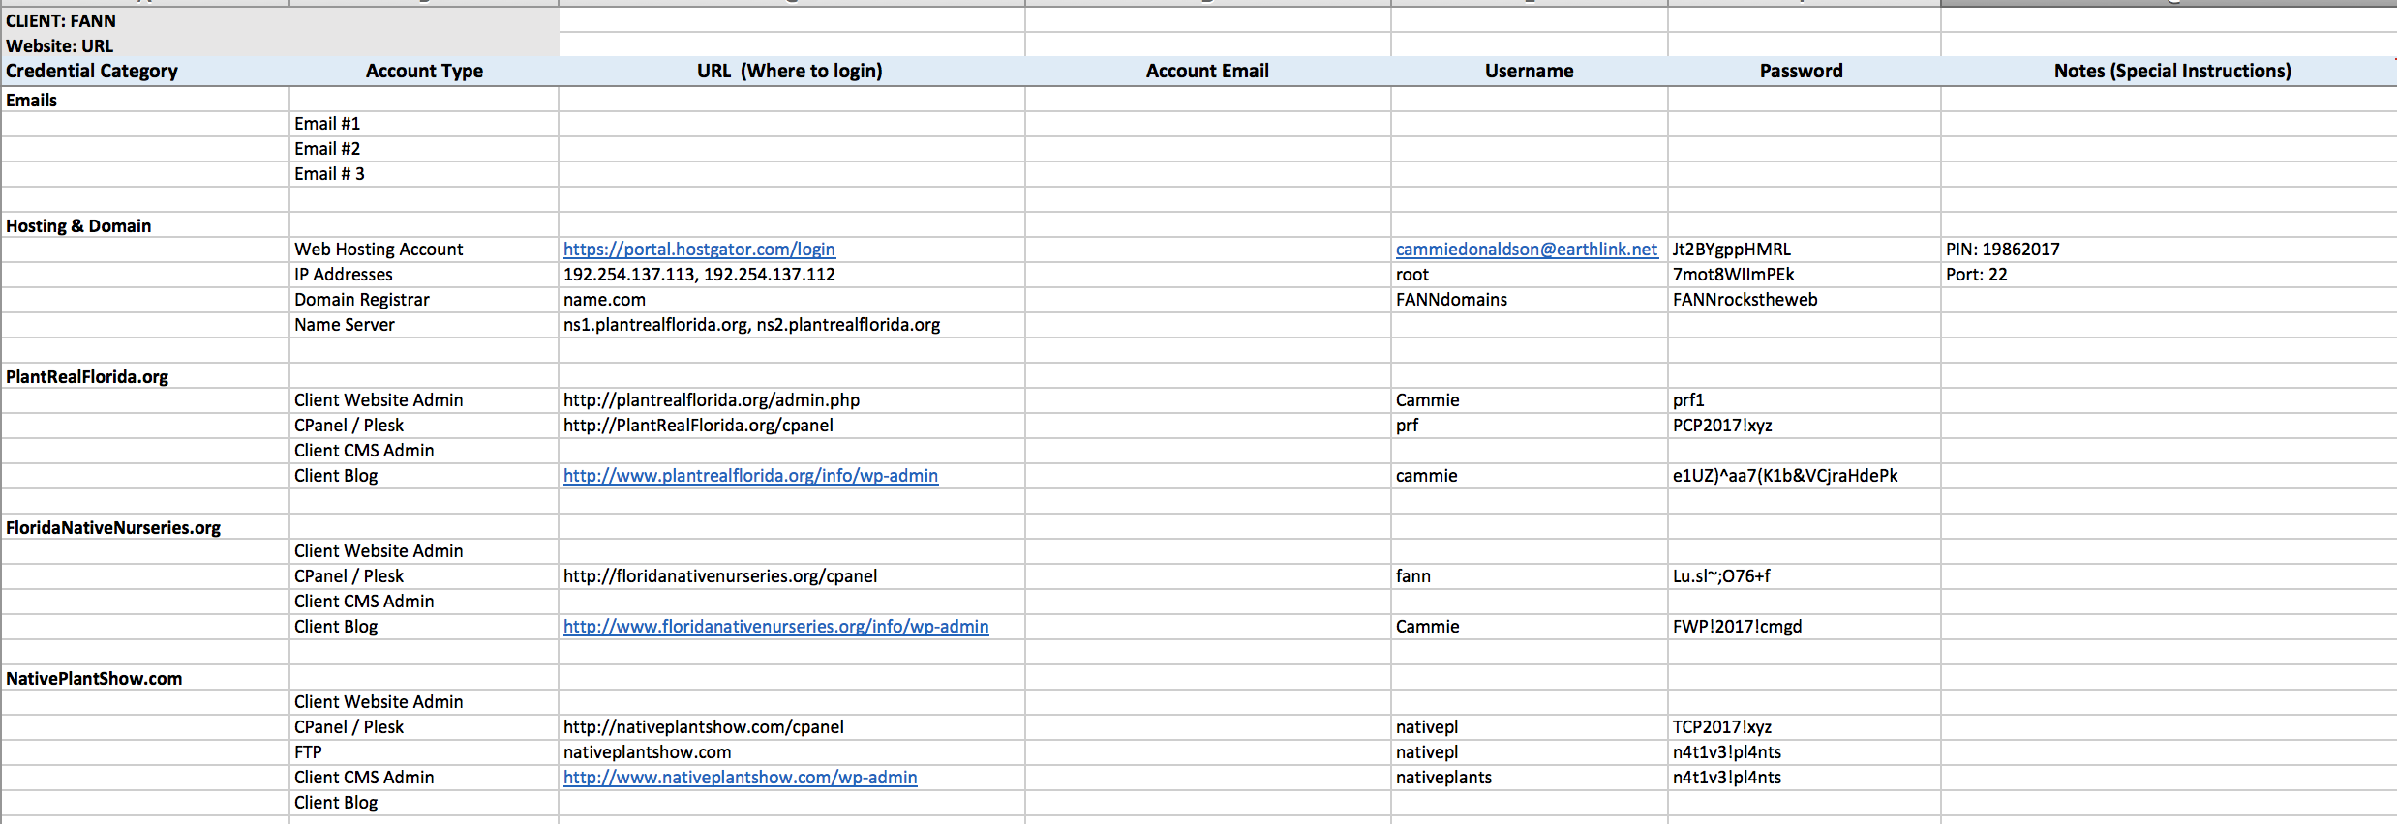
Task: Open the HostGator portal login link
Action: point(698,250)
